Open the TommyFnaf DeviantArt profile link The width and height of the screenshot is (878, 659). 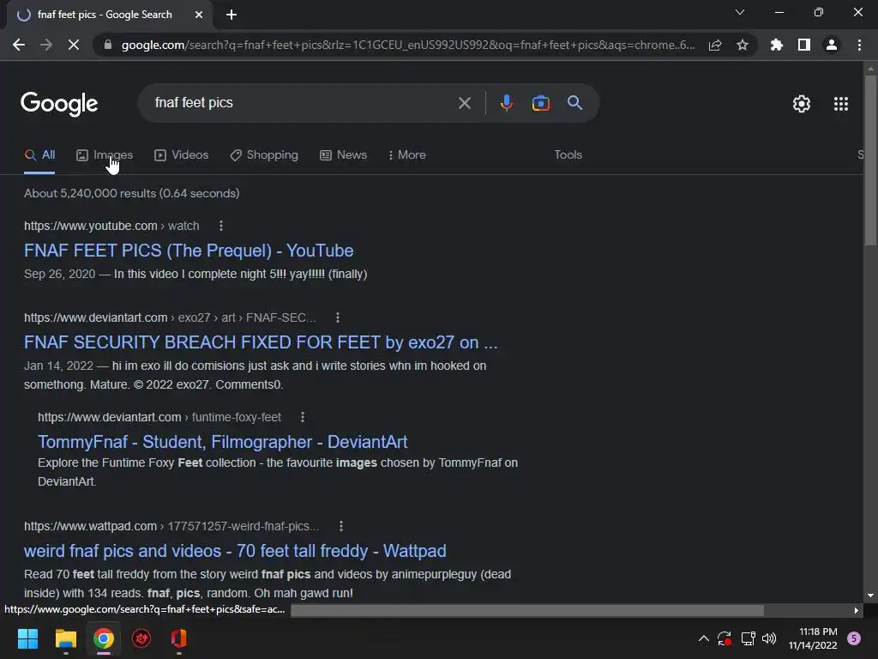click(222, 442)
